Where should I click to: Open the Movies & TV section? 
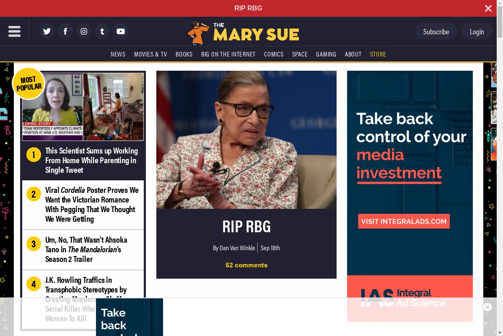150,54
